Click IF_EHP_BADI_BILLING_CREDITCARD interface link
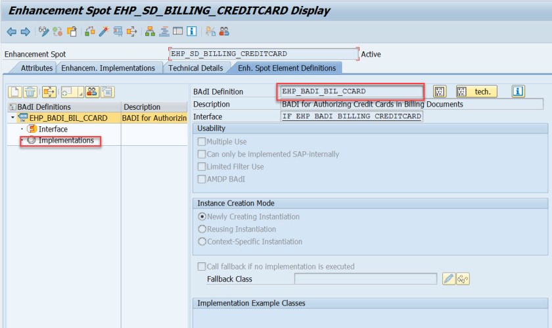The image size is (552, 328). (352, 116)
